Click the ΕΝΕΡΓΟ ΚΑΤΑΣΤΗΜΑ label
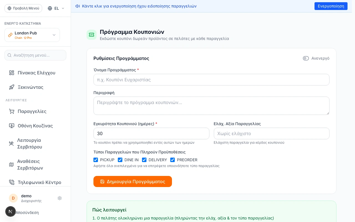 point(23,24)
